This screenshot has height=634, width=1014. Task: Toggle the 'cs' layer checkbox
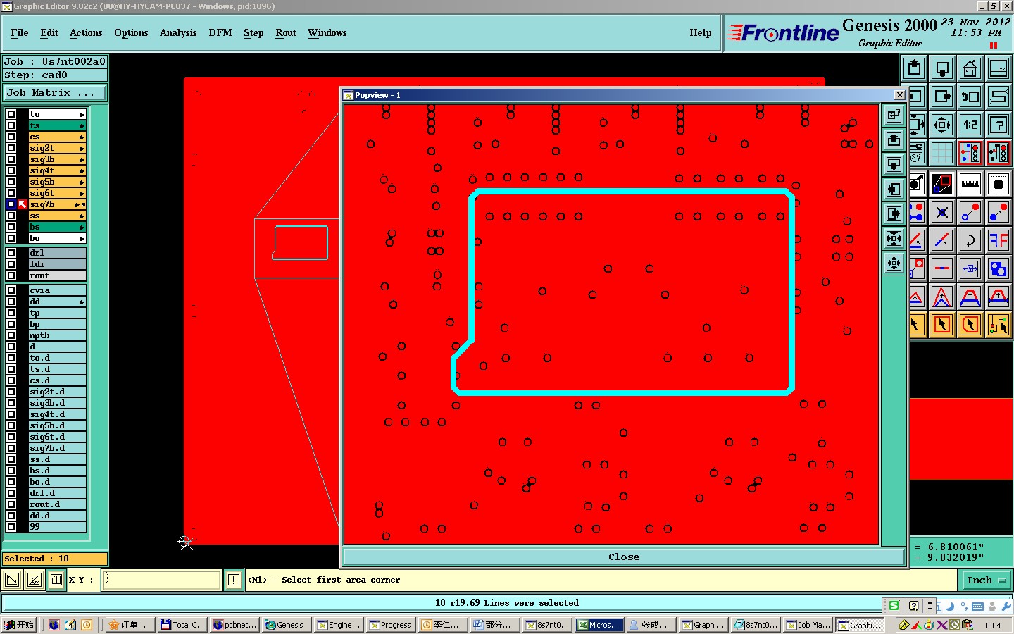11,137
